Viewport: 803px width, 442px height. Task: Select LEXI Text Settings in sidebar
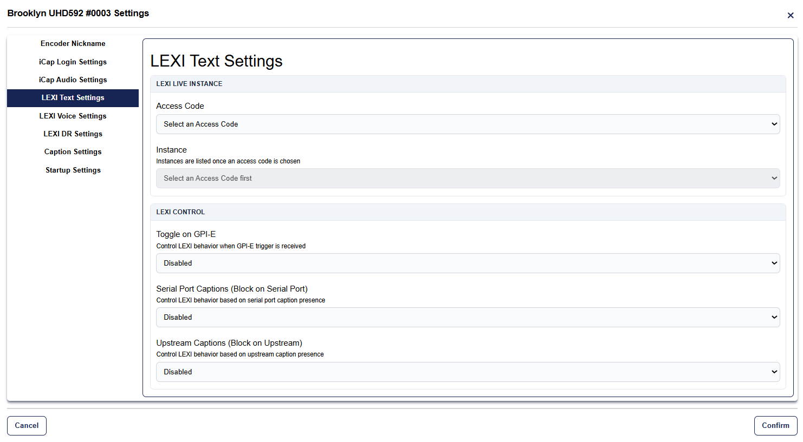(x=73, y=98)
